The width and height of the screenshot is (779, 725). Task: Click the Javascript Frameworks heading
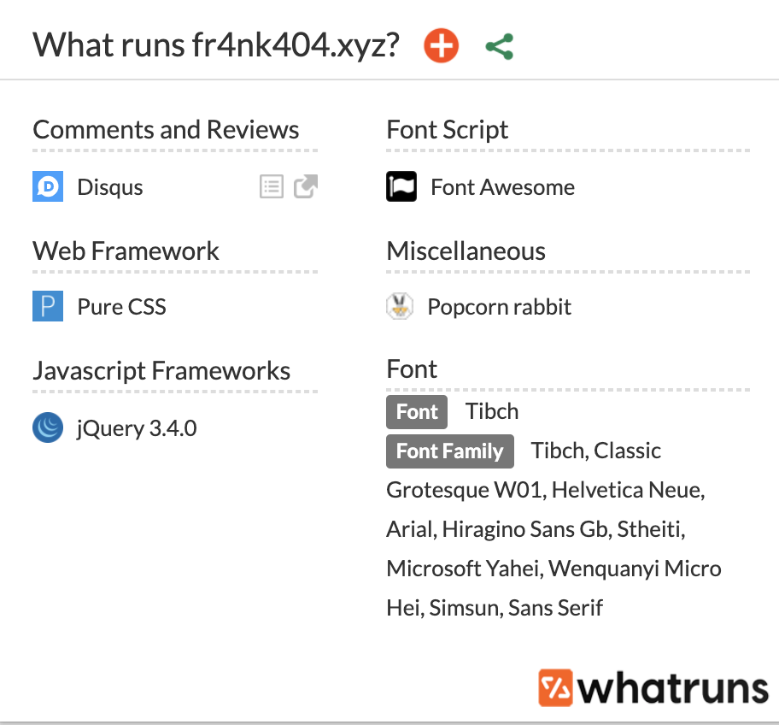tap(161, 371)
